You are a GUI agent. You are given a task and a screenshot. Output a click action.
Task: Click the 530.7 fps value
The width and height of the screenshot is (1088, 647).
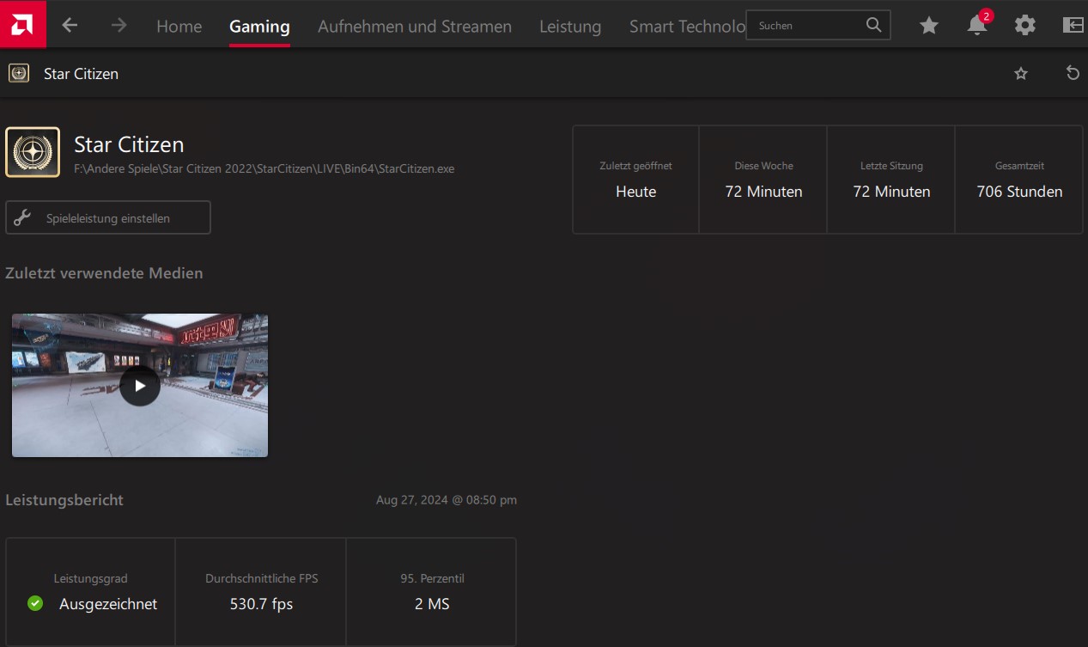pyautogui.click(x=261, y=604)
